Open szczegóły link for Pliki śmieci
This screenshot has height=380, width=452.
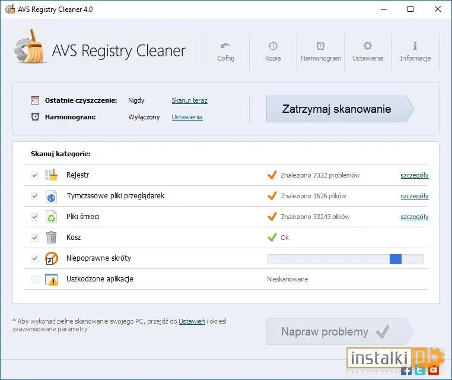click(x=415, y=217)
